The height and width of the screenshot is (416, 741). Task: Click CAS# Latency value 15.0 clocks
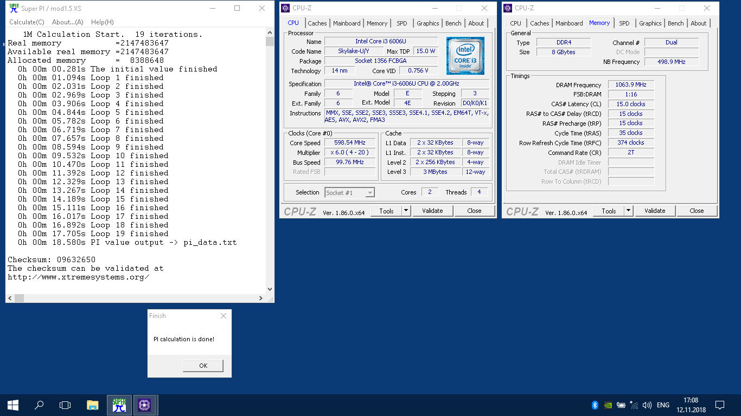pyautogui.click(x=631, y=104)
